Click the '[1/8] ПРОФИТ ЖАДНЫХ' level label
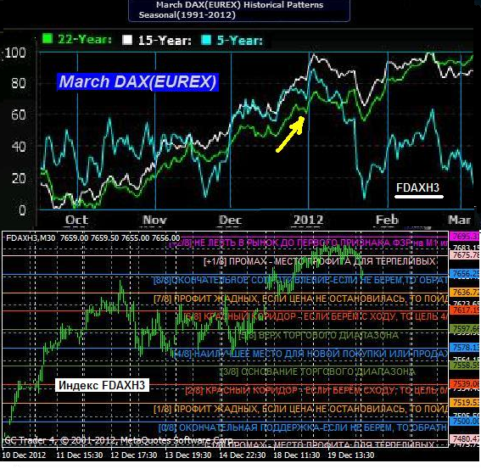This screenshot has height=469, width=481. tap(300, 409)
